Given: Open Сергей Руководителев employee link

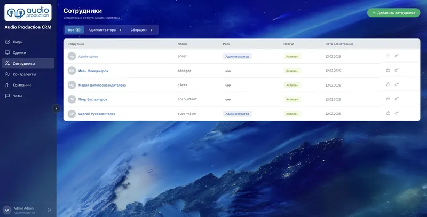Looking at the screenshot, I should tap(97, 114).
